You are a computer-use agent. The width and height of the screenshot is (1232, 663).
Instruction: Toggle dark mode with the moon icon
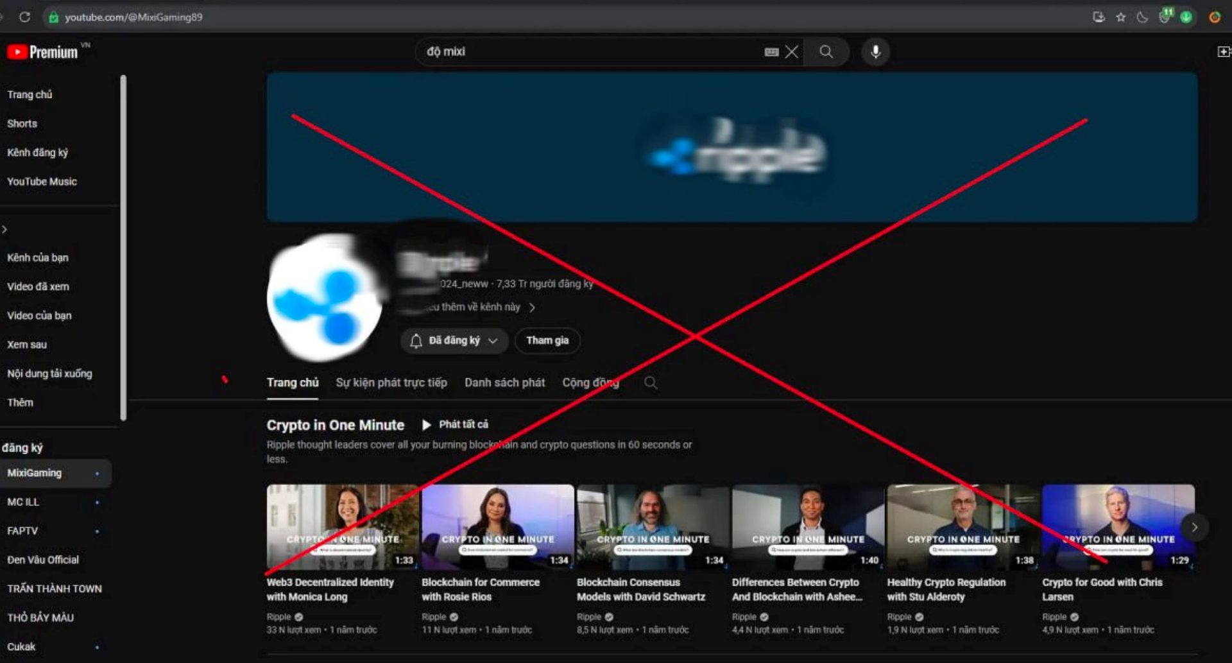pyautogui.click(x=1142, y=17)
